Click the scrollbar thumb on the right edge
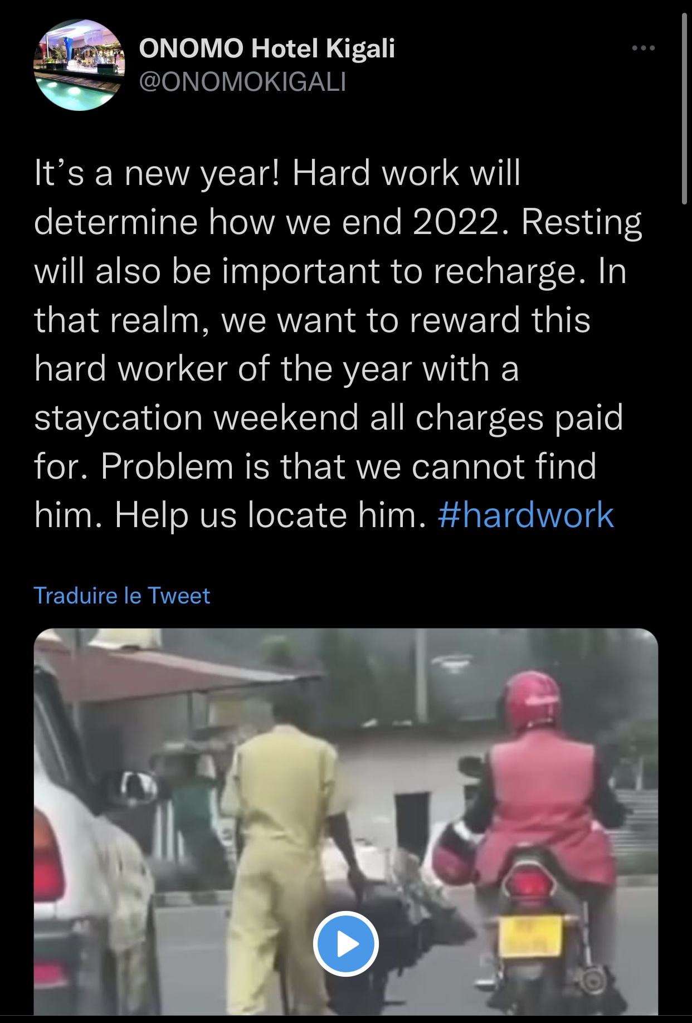 point(685,109)
